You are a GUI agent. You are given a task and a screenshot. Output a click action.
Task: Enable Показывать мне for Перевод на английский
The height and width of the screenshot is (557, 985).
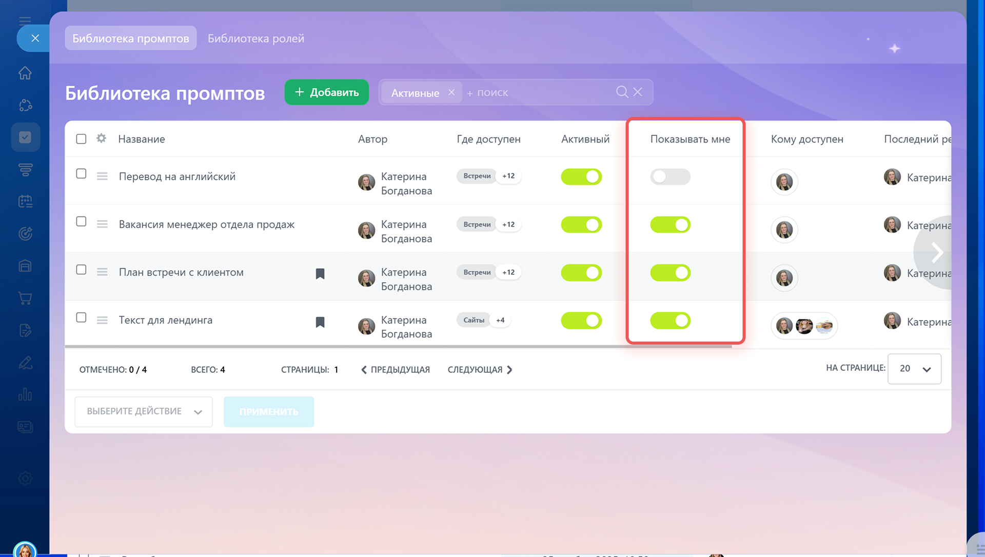click(x=670, y=177)
